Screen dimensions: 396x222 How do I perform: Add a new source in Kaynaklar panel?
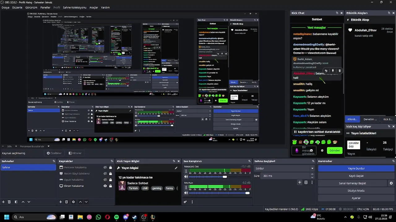(61, 202)
